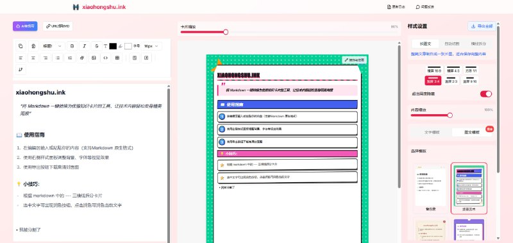Click the xiaohongshu.ink site title

tap(104, 7)
